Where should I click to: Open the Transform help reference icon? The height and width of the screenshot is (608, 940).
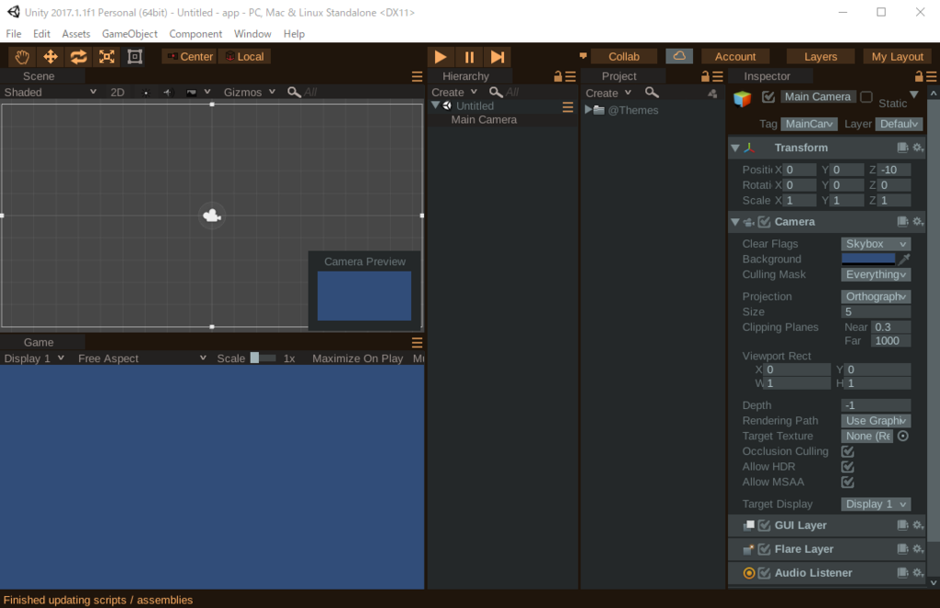(x=902, y=148)
